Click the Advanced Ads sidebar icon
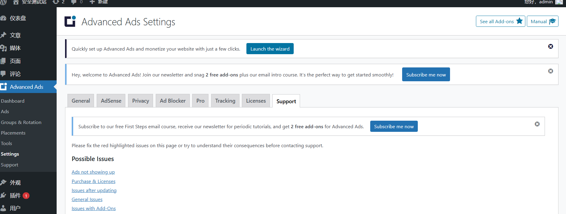Screen dimensions: 566x214 coord(3,87)
